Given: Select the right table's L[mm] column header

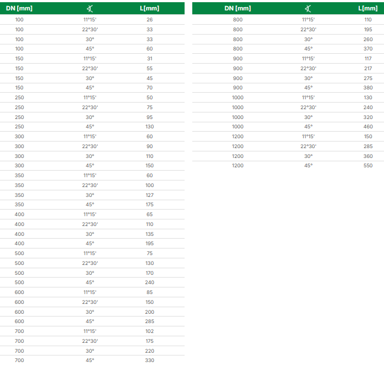Looking at the screenshot, I should point(368,8).
